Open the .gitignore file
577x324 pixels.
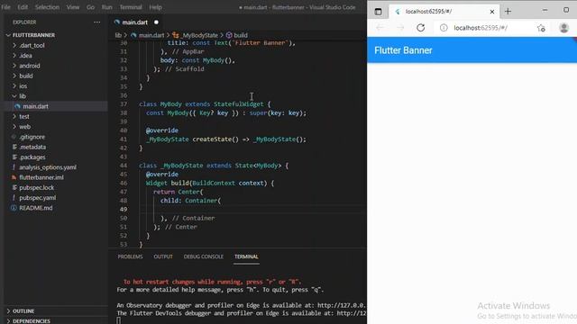point(32,137)
